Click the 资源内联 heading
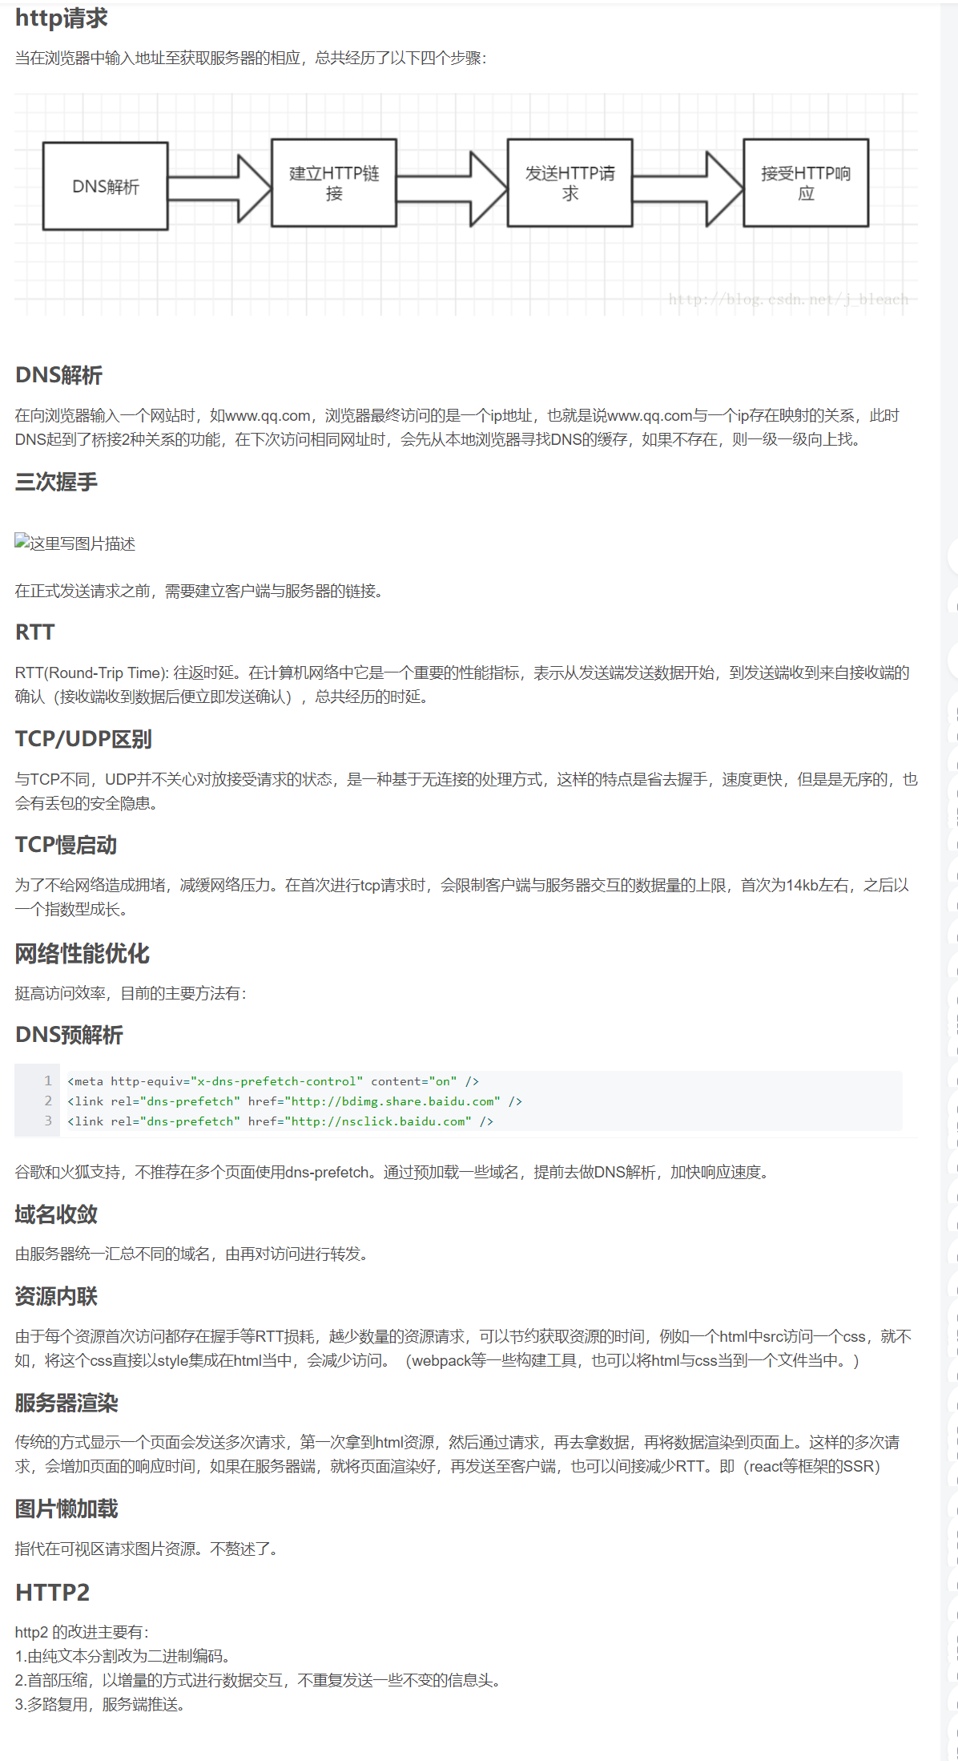 click(56, 1296)
